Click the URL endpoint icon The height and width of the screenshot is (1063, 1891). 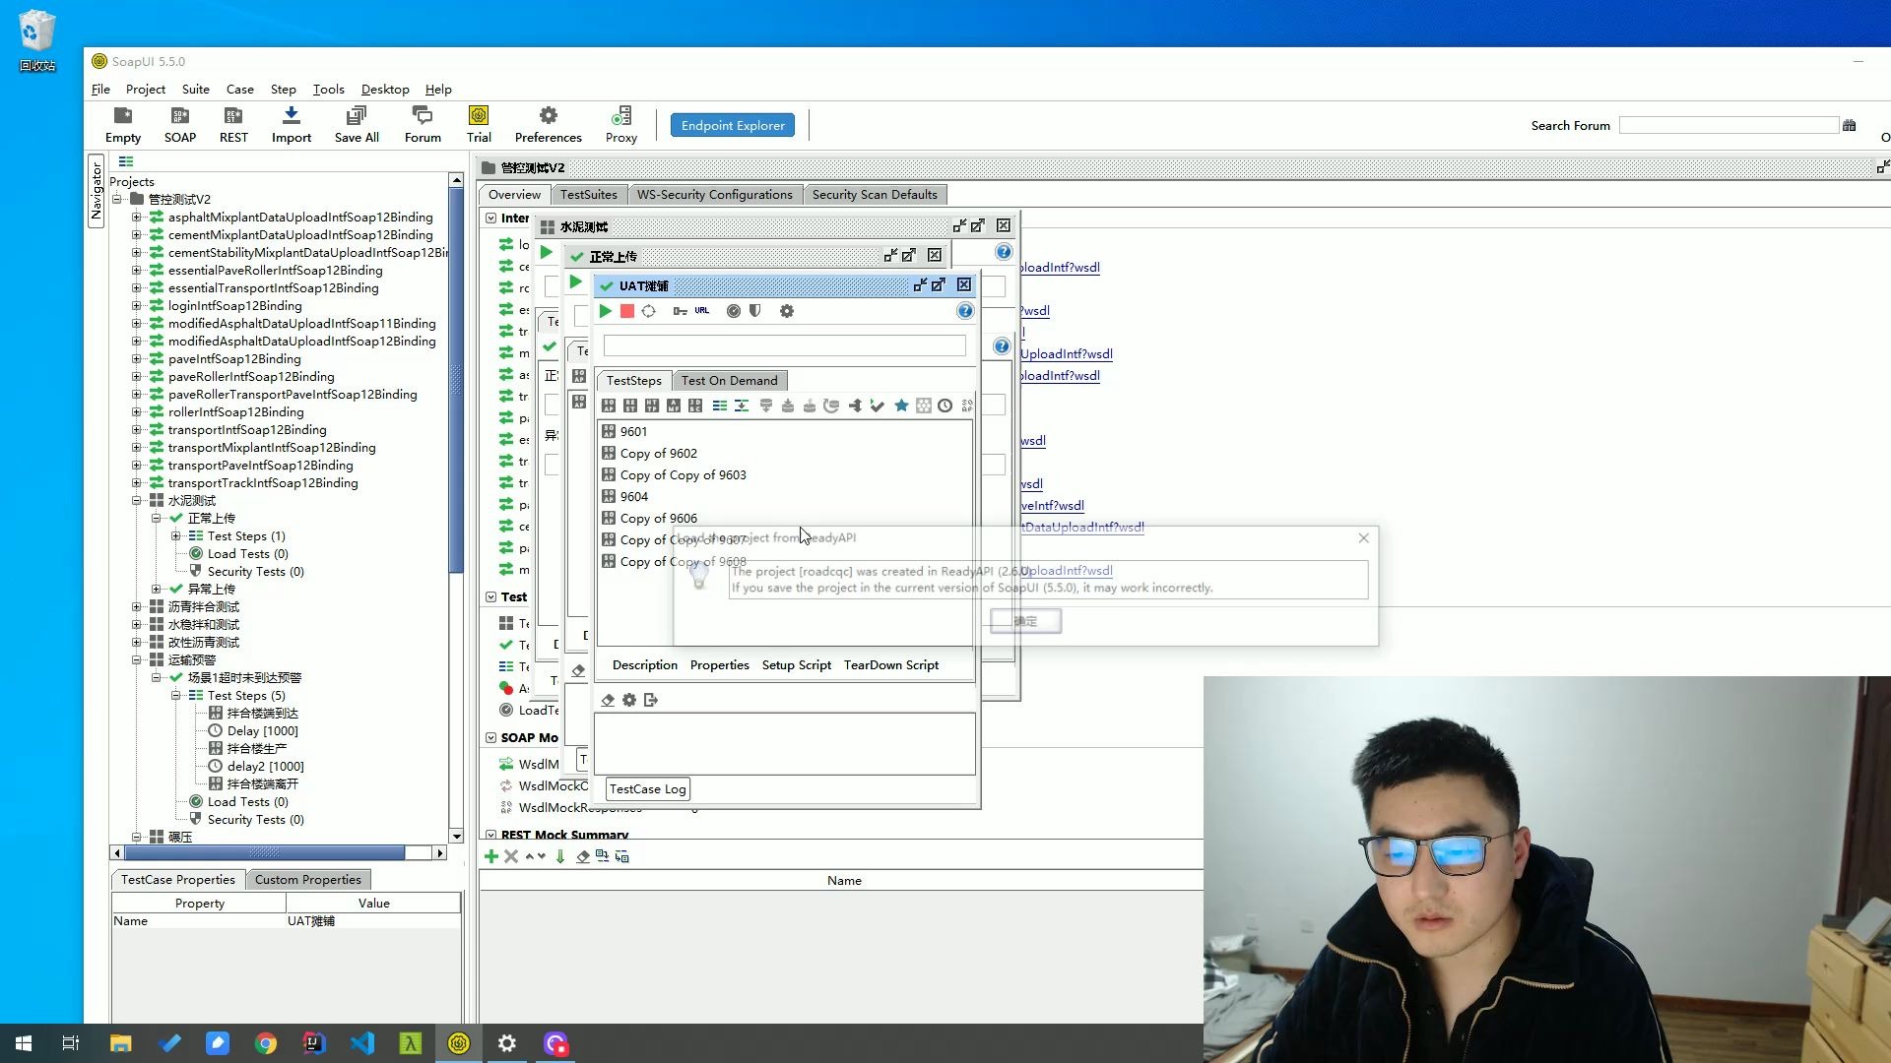coord(701,311)
